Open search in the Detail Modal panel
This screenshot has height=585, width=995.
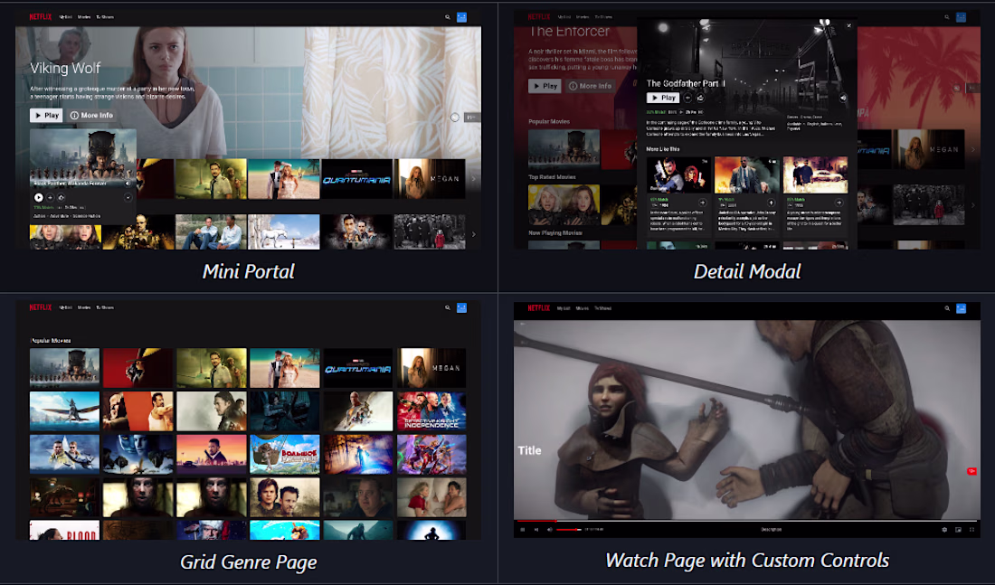(947, 17)
